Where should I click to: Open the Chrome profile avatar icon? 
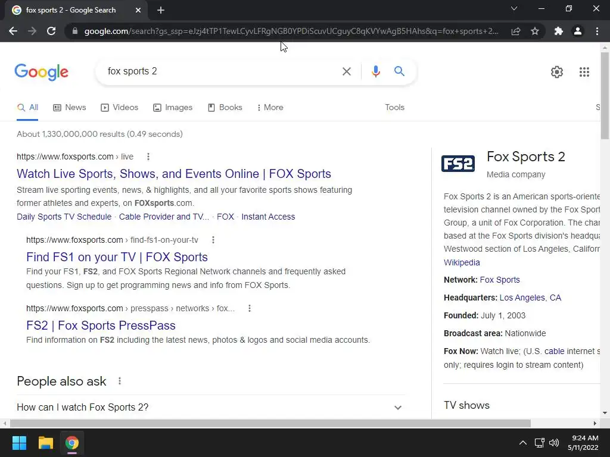tap(578, 31)
